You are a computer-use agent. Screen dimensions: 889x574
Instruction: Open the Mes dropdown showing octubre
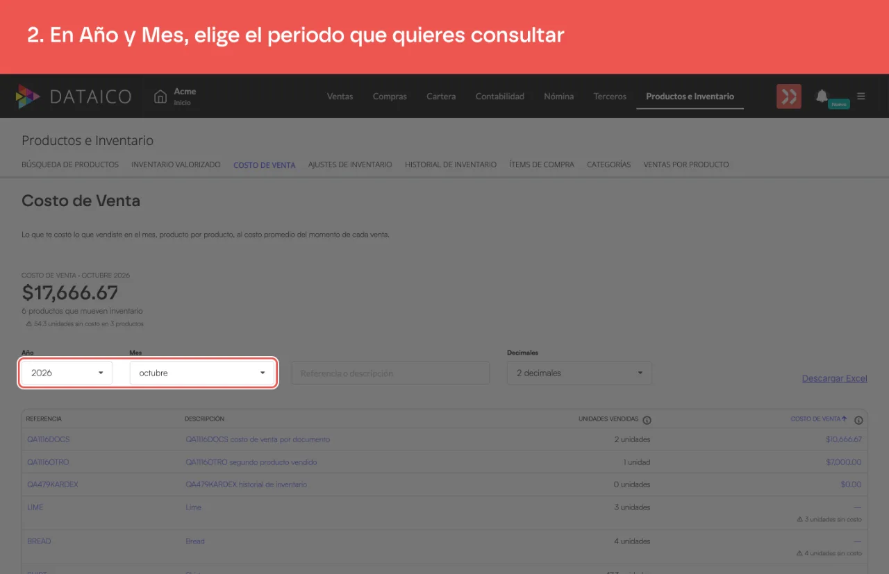click(x=202, y=373)
